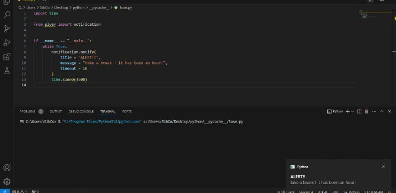Expand the Users breadcrumb segment

pos(31,7)
